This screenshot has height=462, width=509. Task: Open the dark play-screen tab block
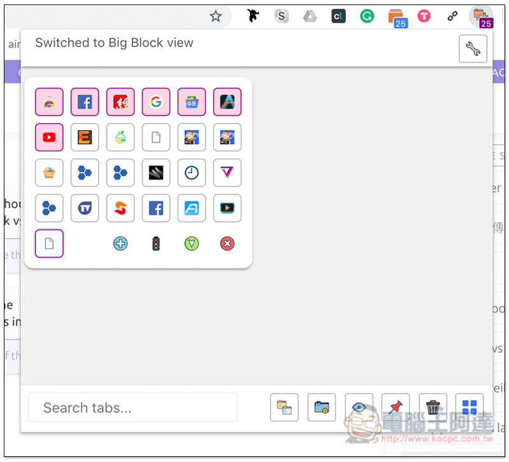click(227, 208)
